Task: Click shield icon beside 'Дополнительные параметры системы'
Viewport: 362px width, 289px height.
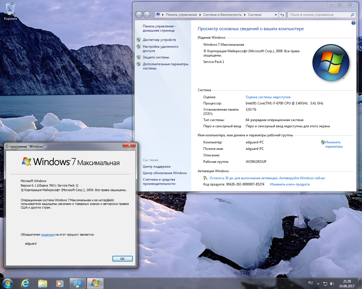Action: click(138, 64)
